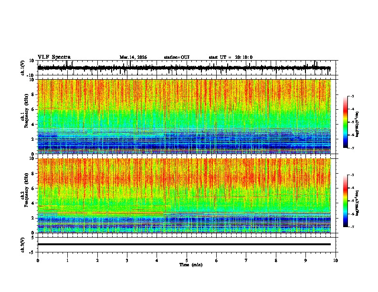The image size is (378, 292).
Task: Click the "station=OUJ" header label
Action: (x=177, y=57)
